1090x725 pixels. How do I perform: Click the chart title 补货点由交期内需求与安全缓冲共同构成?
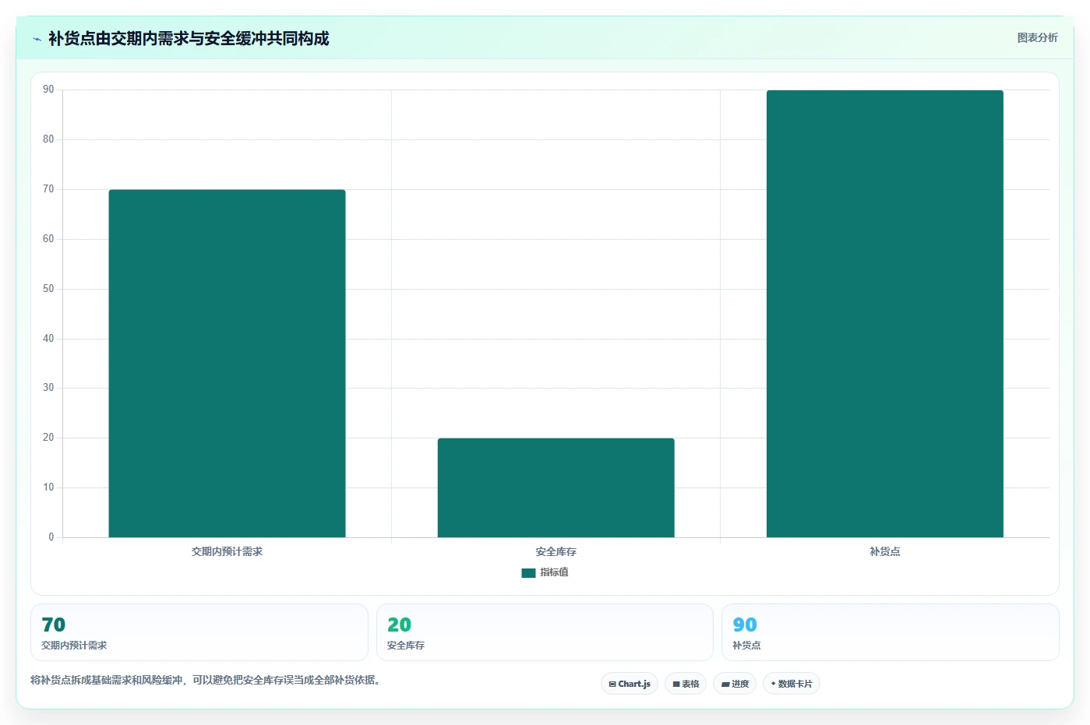pos(189,38)
